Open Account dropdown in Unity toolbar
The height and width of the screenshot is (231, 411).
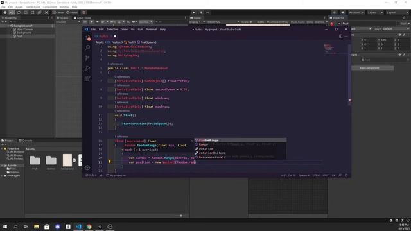click(x=356, y=13)
